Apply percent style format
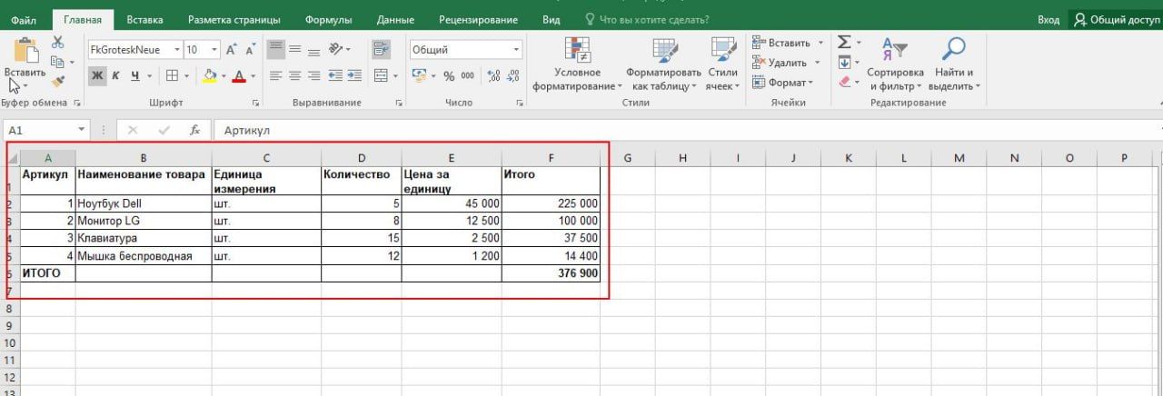This screenshot has height=396, width=1163. 448,75
